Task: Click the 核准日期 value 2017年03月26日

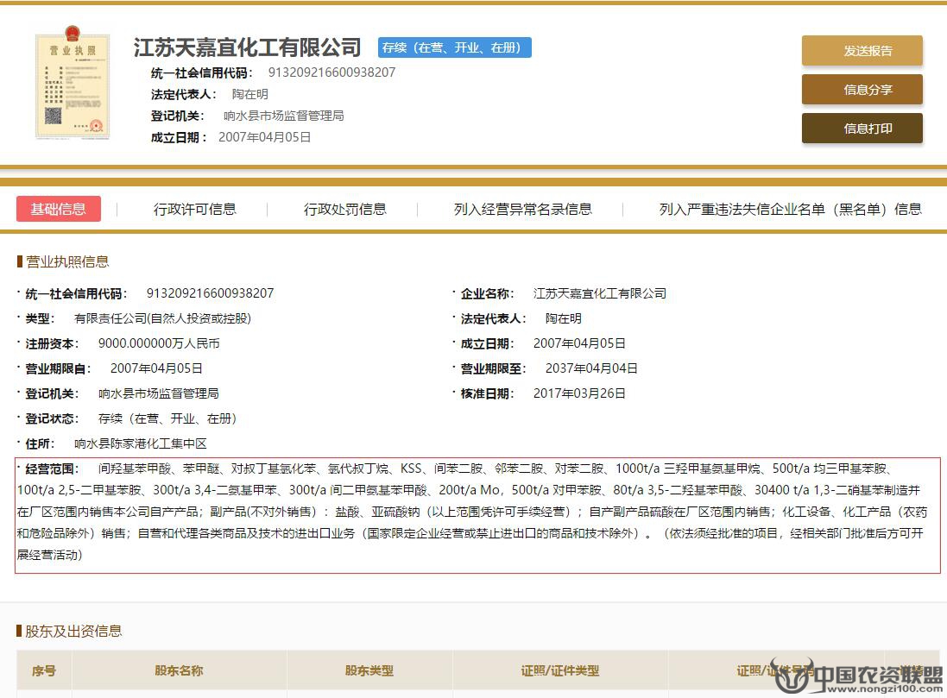Action: pyautogui.click(x=579, y=393)
